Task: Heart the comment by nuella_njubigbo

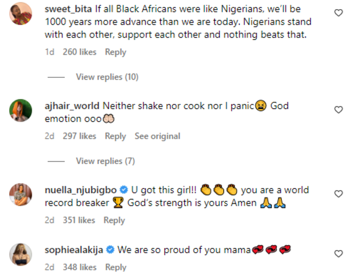Action: 338,194
